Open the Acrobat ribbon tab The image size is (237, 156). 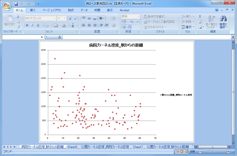[x=125, y=10]
